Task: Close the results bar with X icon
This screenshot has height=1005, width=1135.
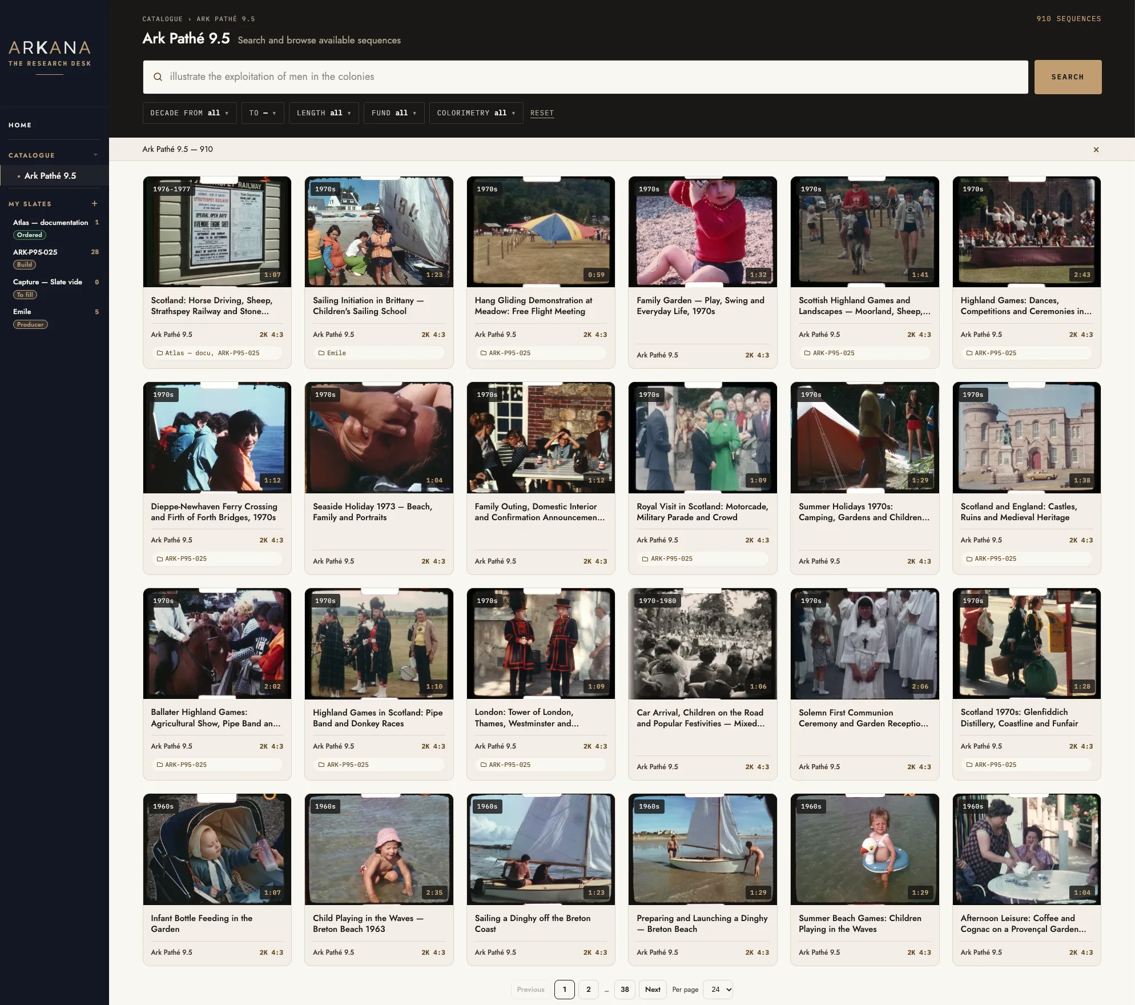Action: 1096,150
